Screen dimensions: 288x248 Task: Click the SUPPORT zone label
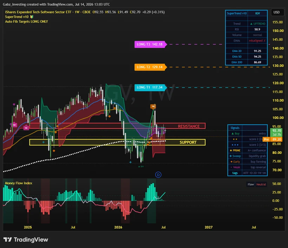click(x=188, y=142)
